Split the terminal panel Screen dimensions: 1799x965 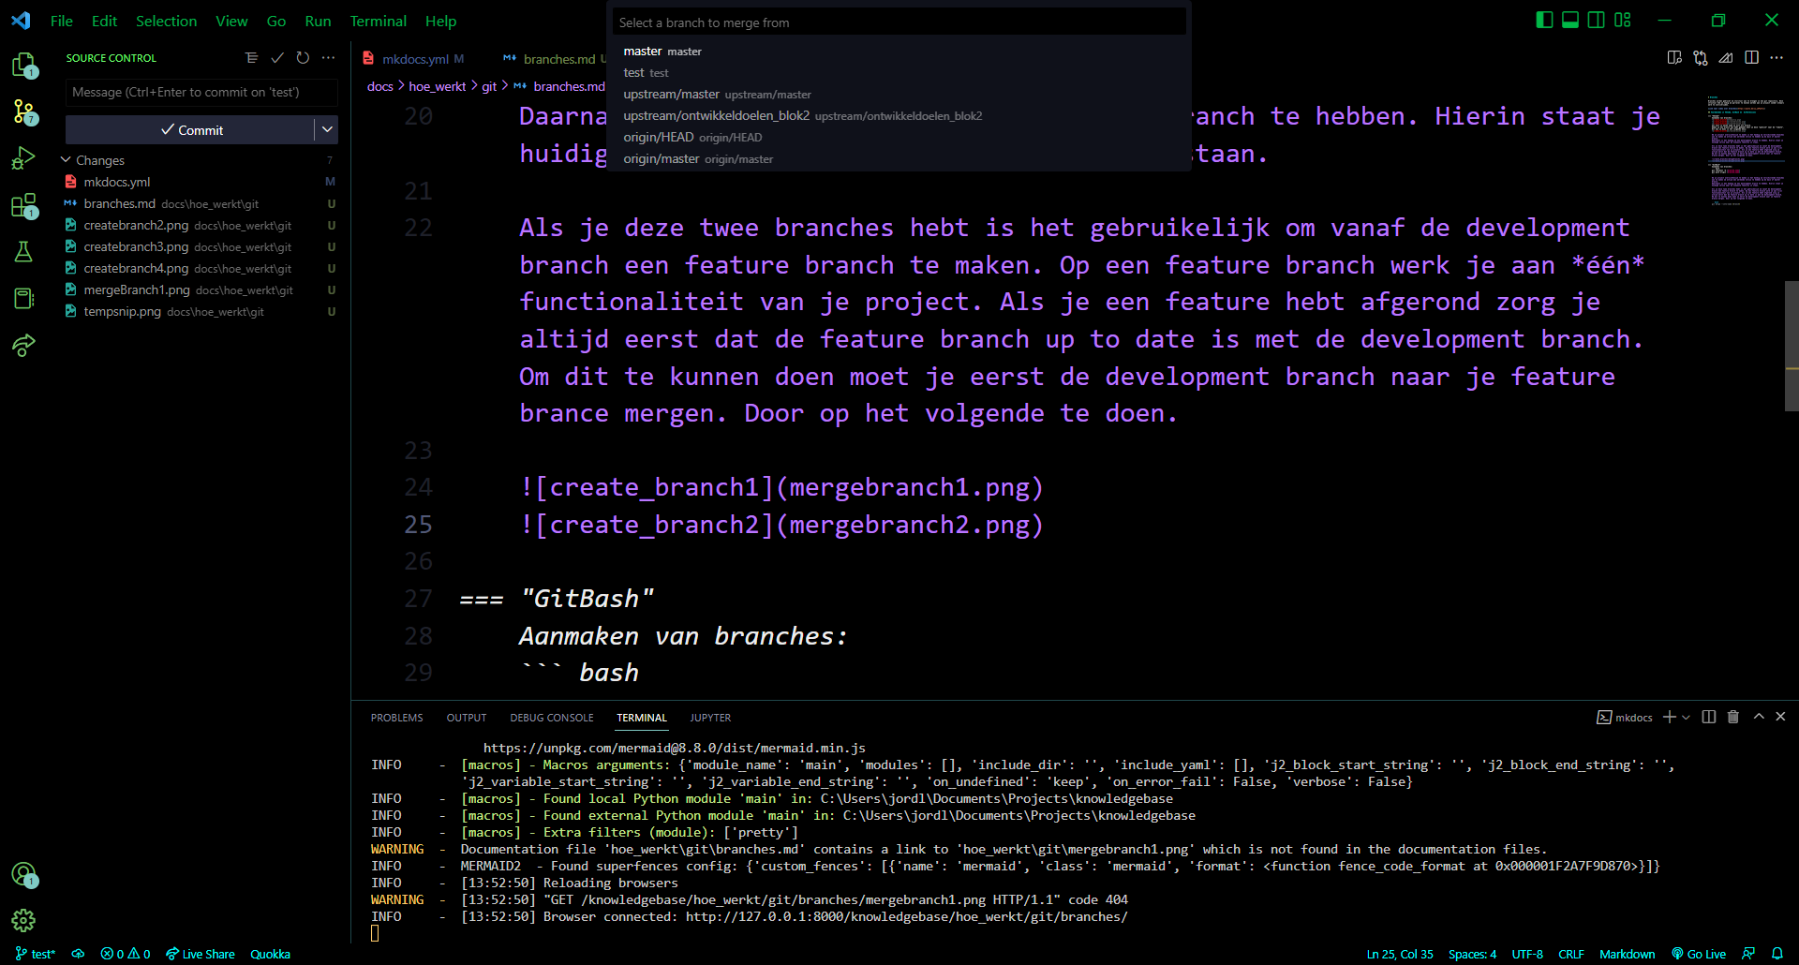pos(1709,717)
